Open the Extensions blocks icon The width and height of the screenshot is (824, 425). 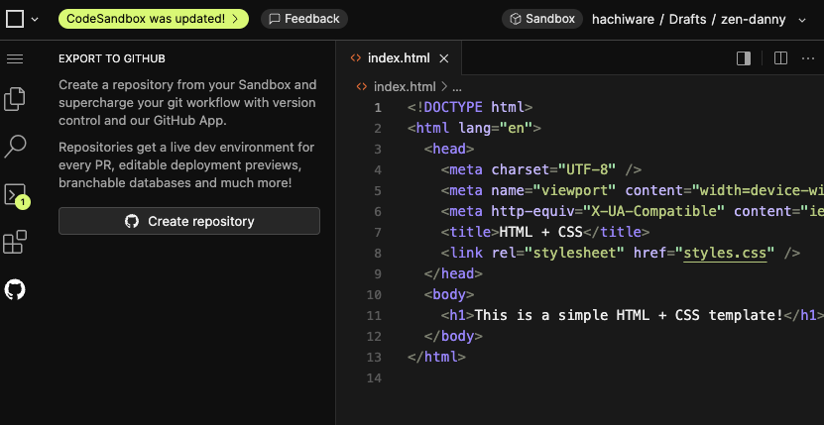pyautogui.click(x=15, y=242)
